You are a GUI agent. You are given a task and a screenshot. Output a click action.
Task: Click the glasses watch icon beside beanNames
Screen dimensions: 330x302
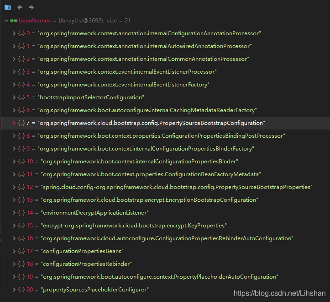[14, 21]
